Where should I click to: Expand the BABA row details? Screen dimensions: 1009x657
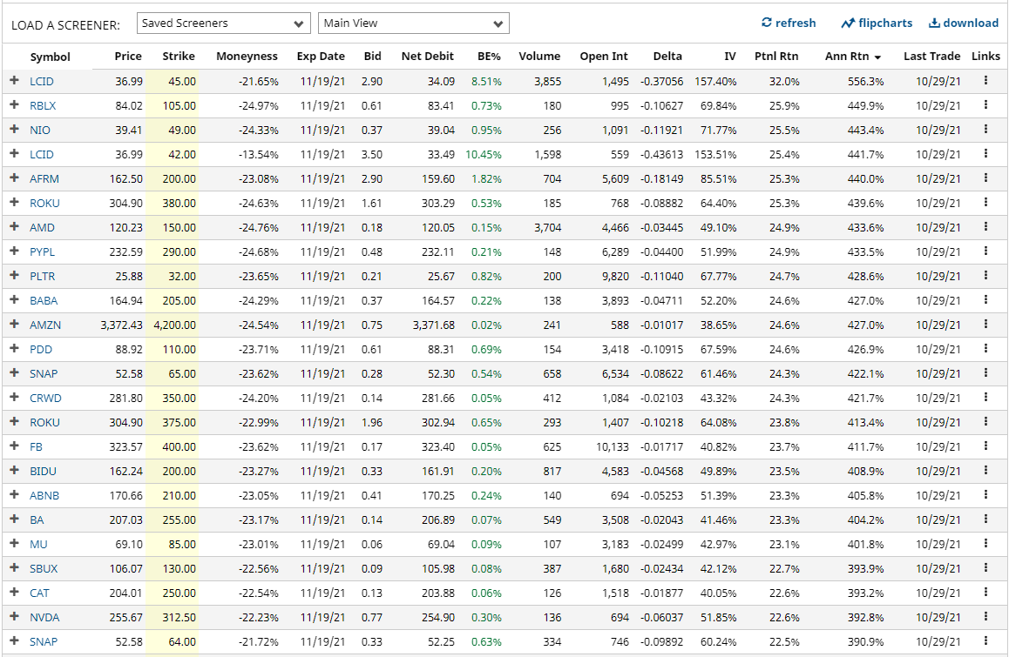click(x=14, y=300)
